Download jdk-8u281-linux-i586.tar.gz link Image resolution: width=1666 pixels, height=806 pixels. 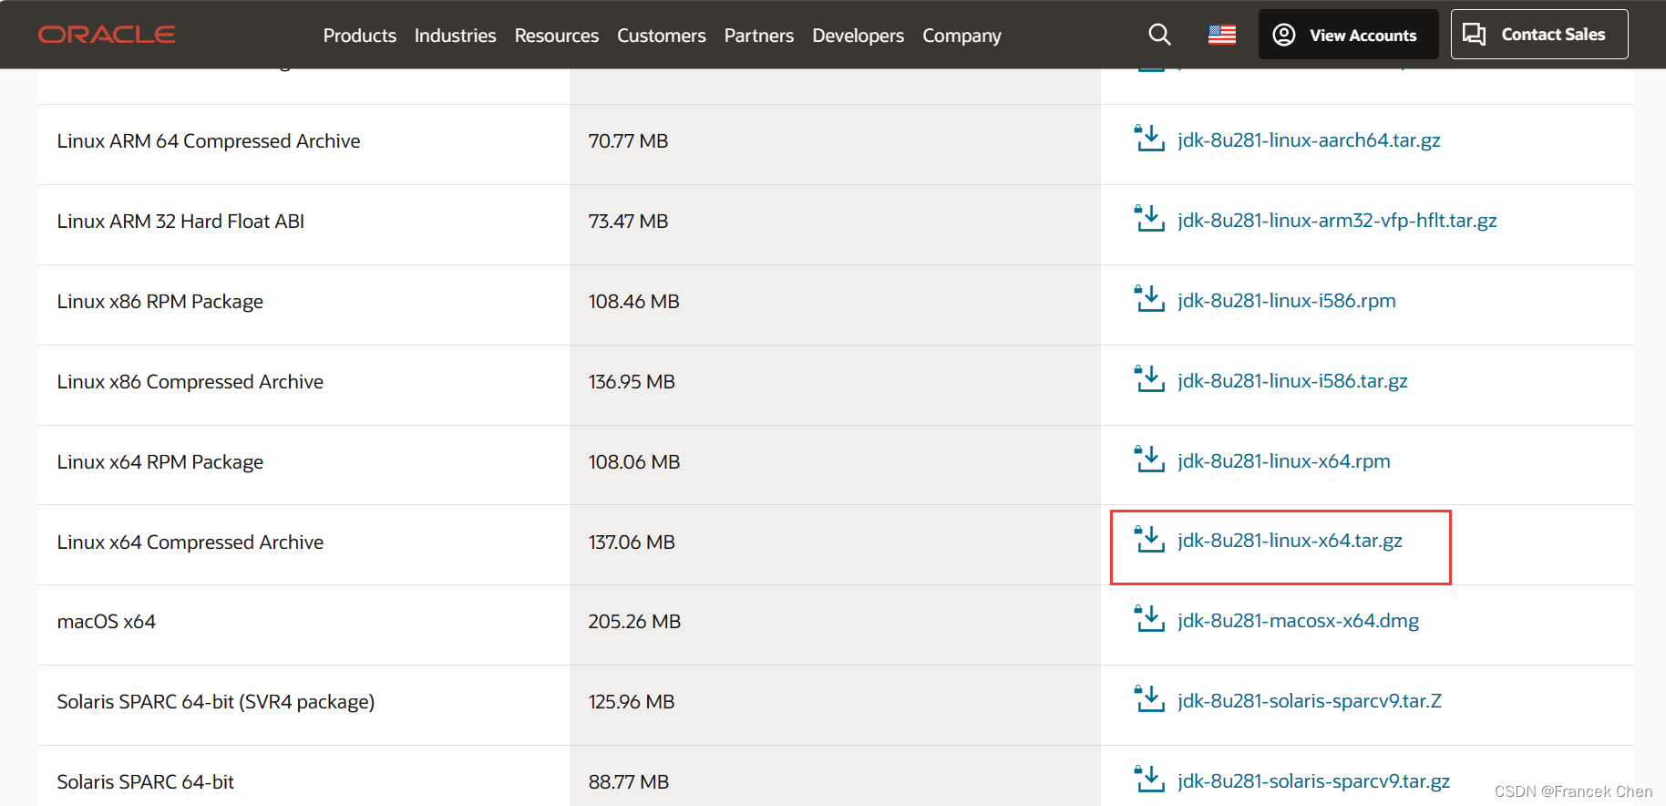pyautogui.click(x=1292, y=381)
